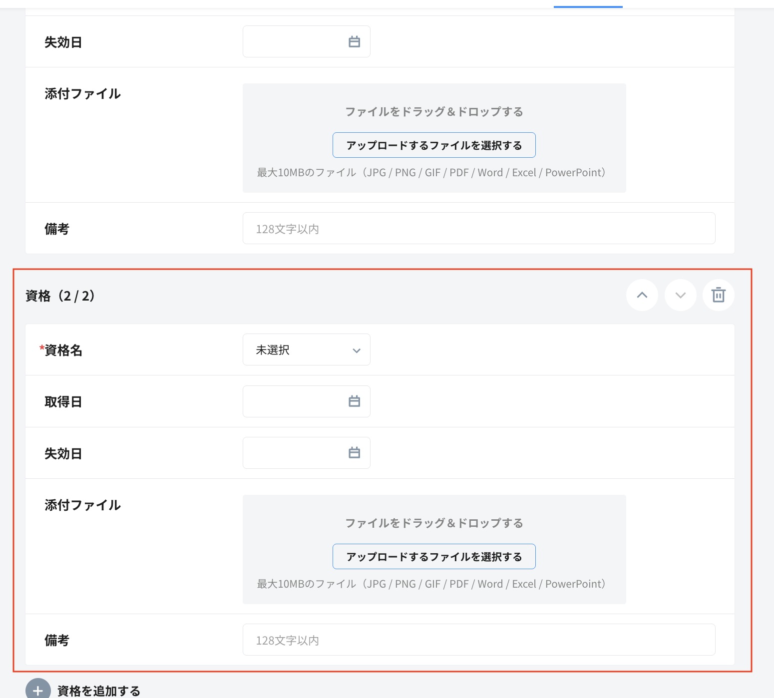Open the 資格名 dropdown showing 未選択
Image resolution: width=774 pixels, height=698 pixels.
tap(306, 350)
